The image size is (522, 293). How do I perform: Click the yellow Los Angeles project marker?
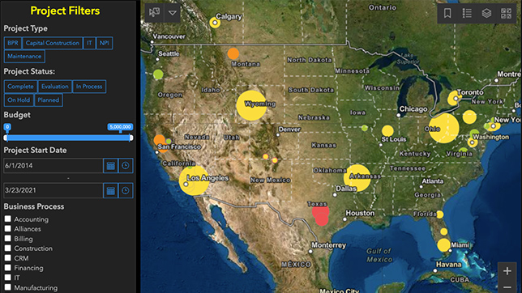coord(194,180)
